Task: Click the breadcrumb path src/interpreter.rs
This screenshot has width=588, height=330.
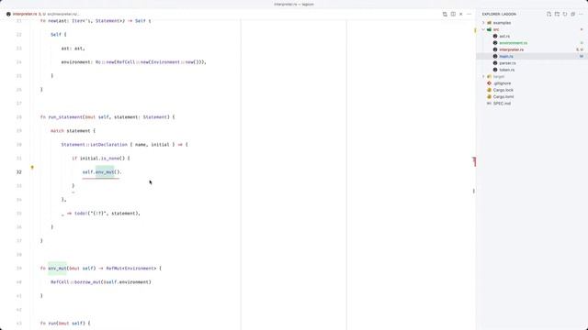Action: [63, 15]
